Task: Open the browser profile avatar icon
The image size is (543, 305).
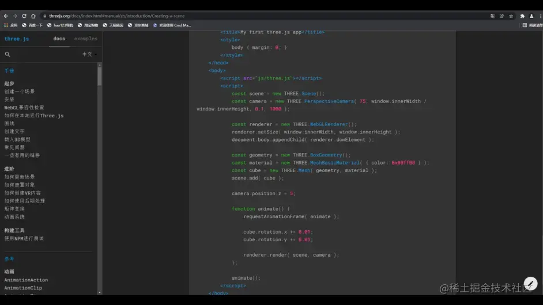Action: click(x=531, y=16)
